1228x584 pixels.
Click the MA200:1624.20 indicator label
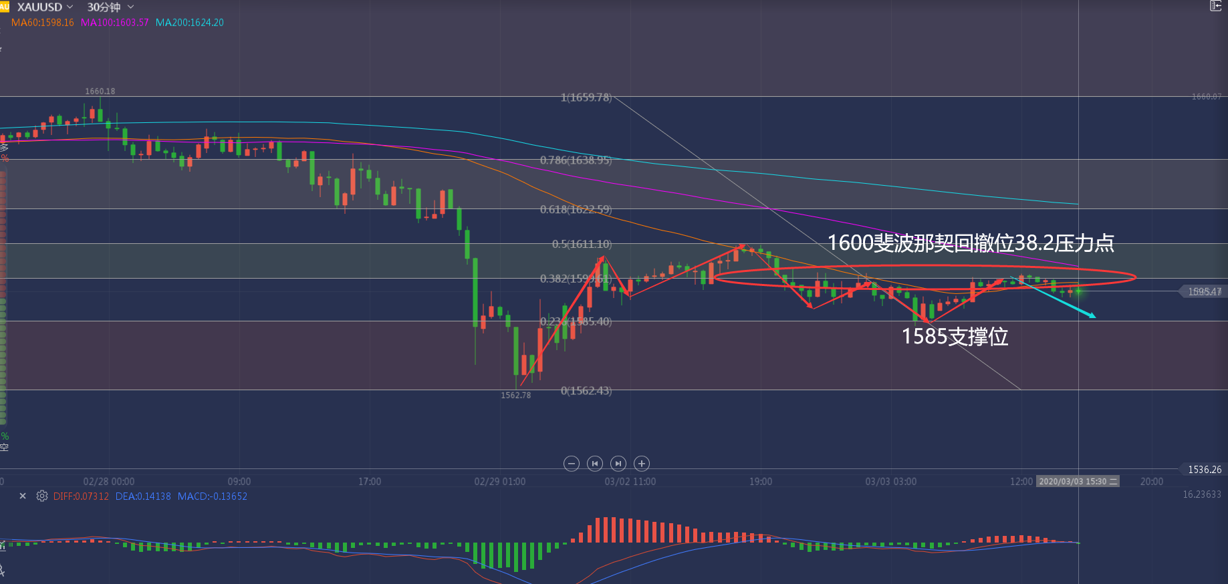(190, 22)
